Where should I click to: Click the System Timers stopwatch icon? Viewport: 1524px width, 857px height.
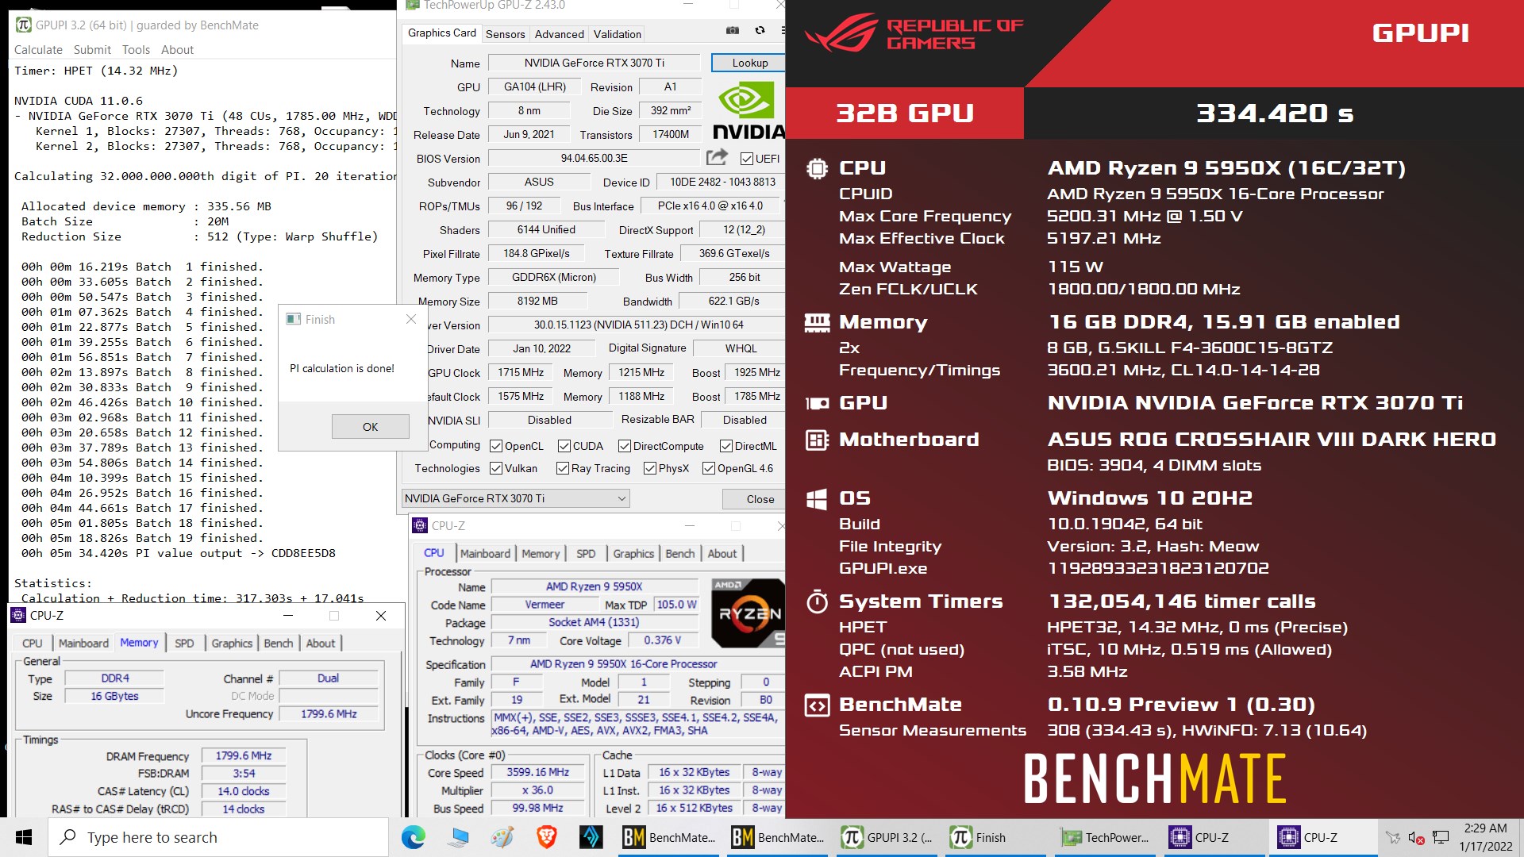pos(817,601)
